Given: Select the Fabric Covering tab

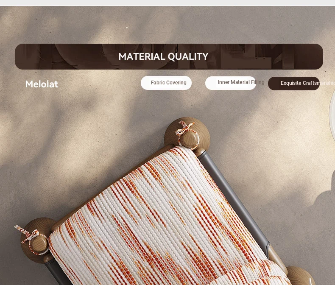Looking at the screenshot, I should pyautogui.click(x=166, y=83).
